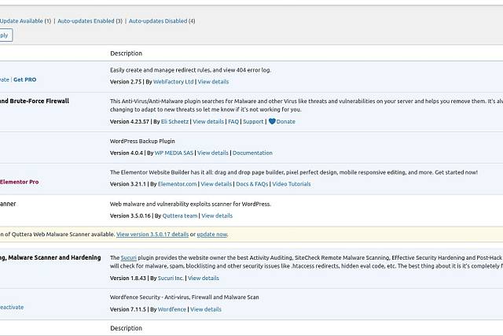The width and height of the screenshot is (503, 336).
Task: Open the Support link for anti-malware plugin
Action: pyautogui.click(x=253, y=122)
